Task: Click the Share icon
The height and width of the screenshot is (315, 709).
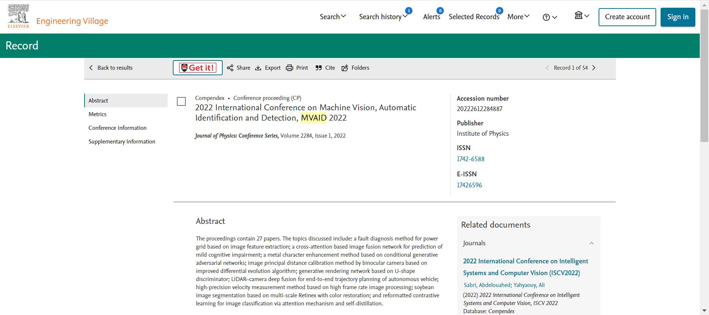Action: (230, 68)
